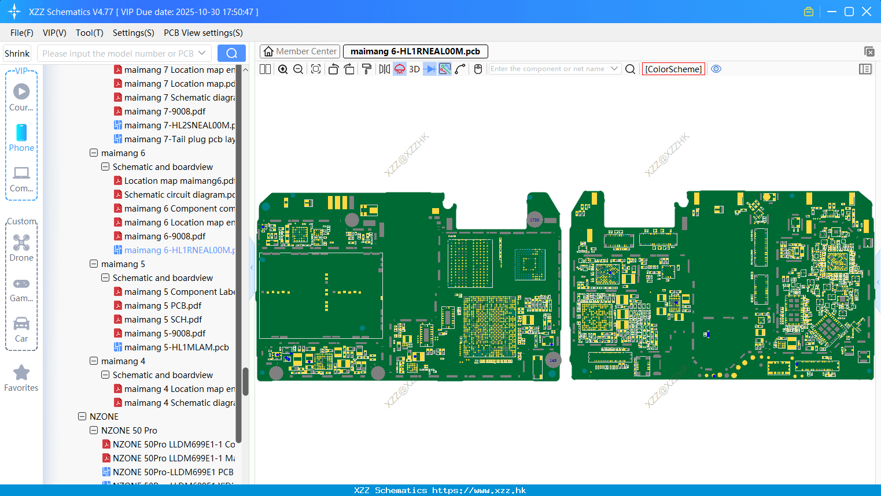Mirror the board with the flip icon
This screenshot has height=496, width=881.
(384, 69)
